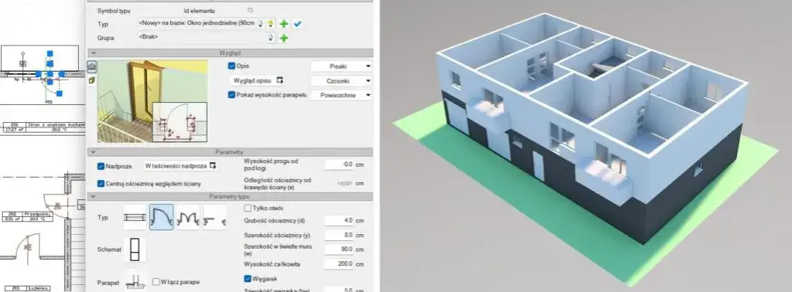The image size is (792, 292).
Task: Collapse the Wygląd section
Action: (x=93, y=53)
